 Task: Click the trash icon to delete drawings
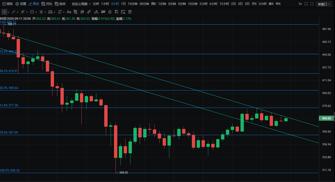click(x=130, y=12)
